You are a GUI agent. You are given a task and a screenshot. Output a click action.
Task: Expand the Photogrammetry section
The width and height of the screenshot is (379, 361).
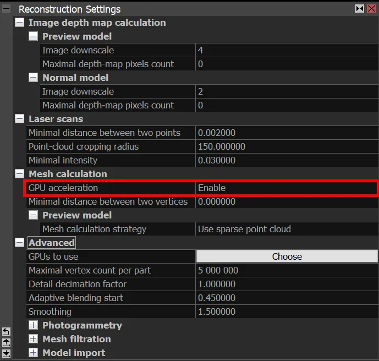click(x=33, y=325)
